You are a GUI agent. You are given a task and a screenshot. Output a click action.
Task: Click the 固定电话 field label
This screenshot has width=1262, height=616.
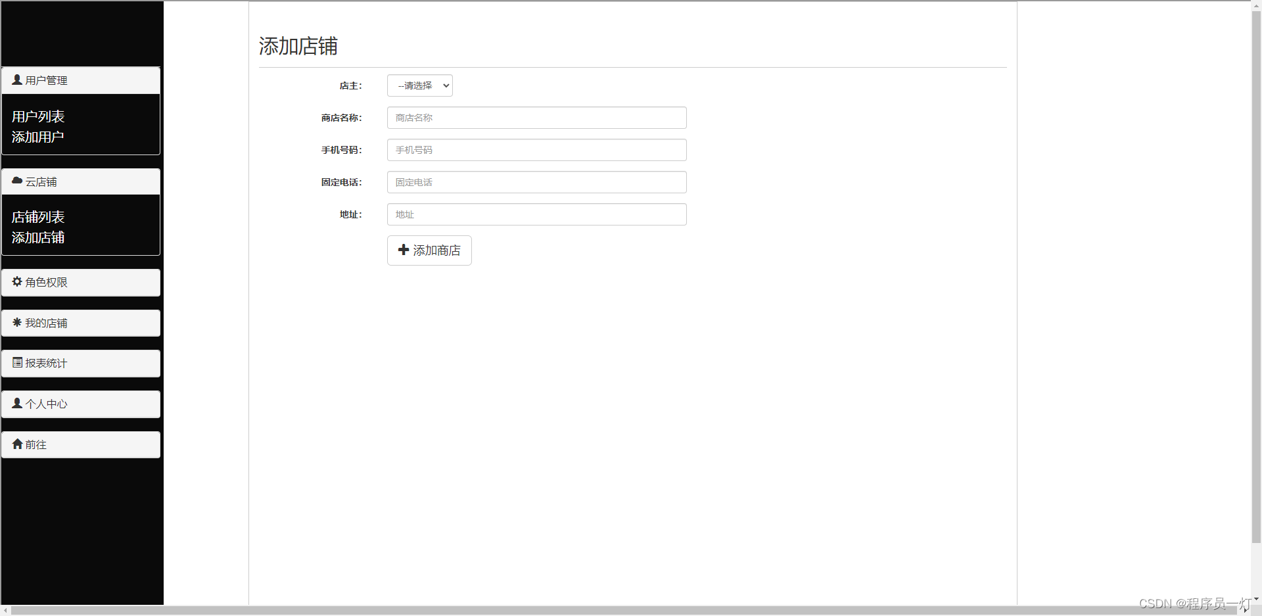(341, 182)
